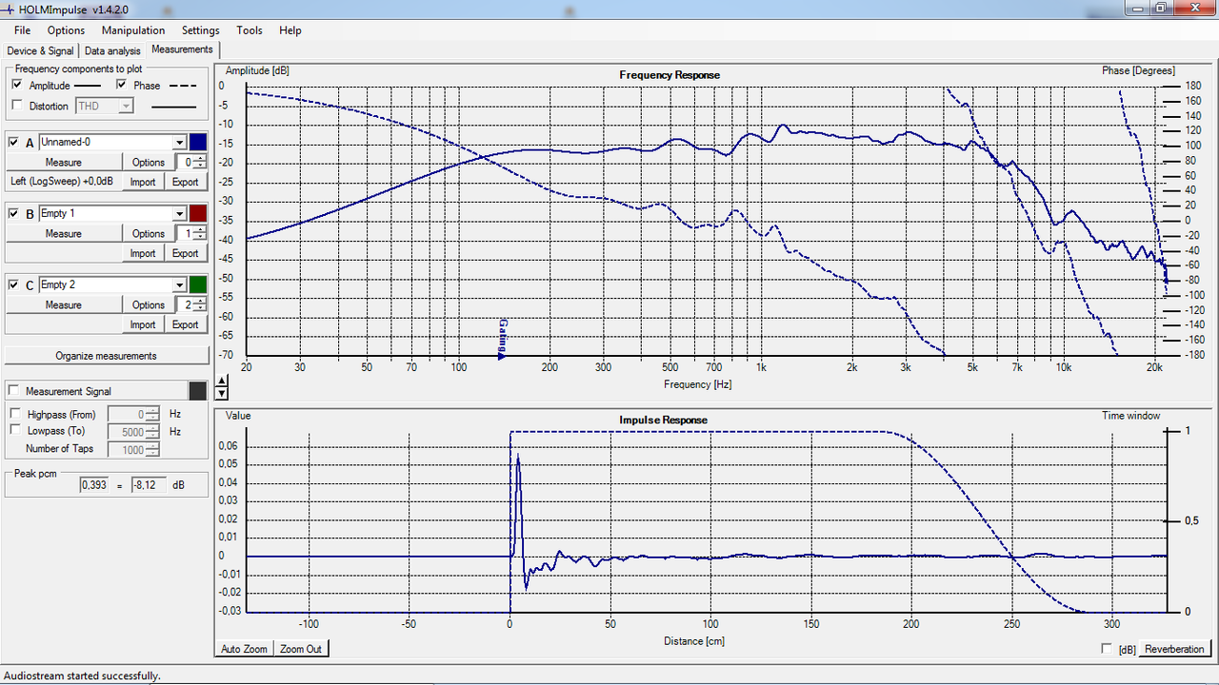Open the Unnamed-0 measurement name dropdown
Screen dimensions: 1219x685
(x=179, y=142)
